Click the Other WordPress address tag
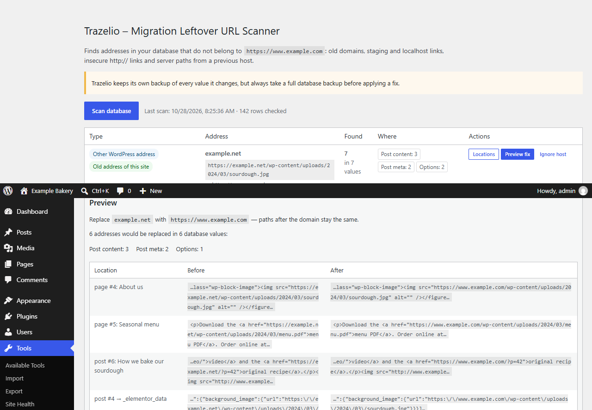The width and height of the screenshot is (592, 410). 123,154
